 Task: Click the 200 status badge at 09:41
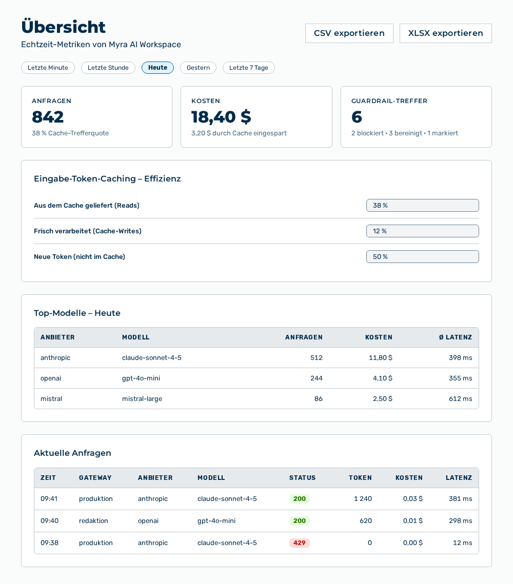[300, 499]
